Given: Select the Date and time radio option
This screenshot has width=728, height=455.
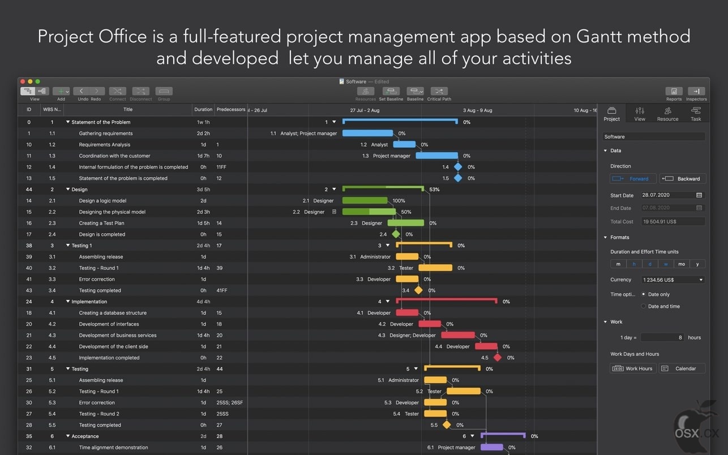Looking at the screenshot, I should (644, 306).
